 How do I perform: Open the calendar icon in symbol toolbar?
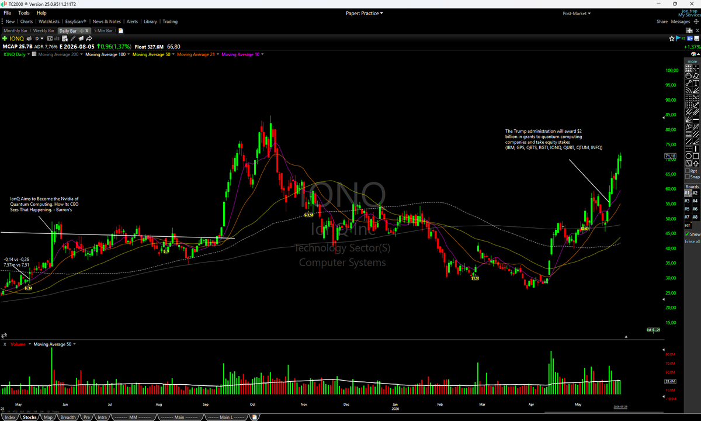(65, 39)
